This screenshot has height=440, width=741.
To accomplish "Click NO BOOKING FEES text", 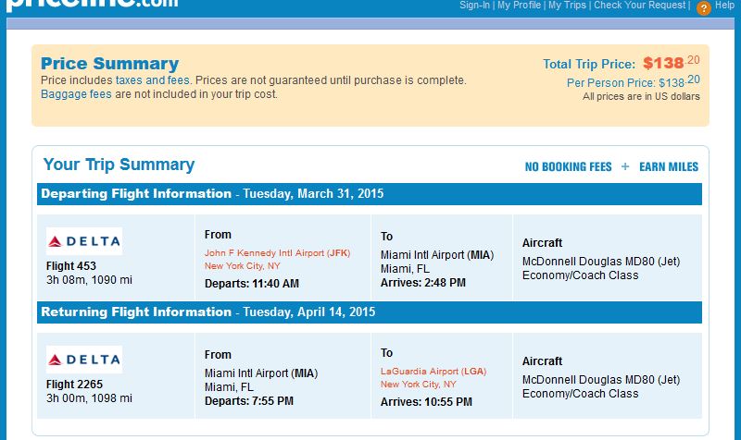I will pos(568,167).
